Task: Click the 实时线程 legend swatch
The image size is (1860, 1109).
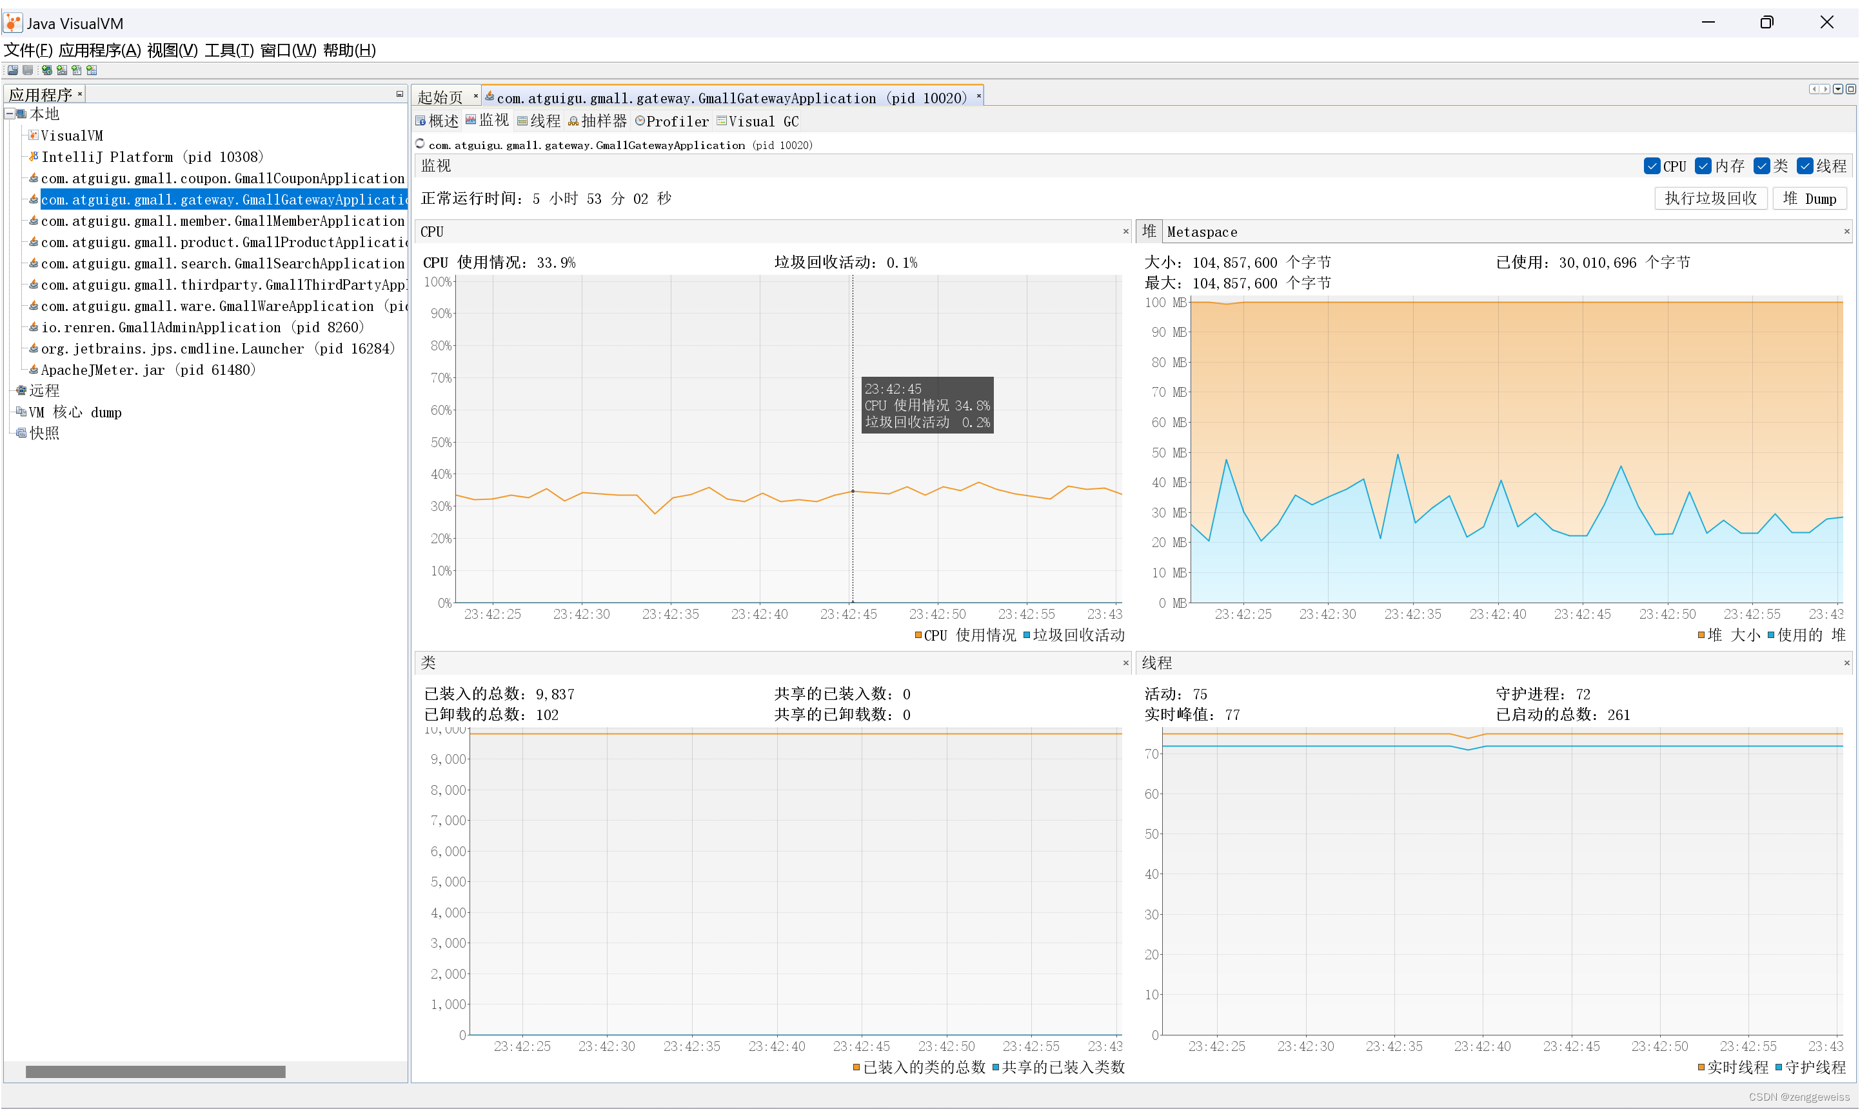Action: [1701, 1067]
